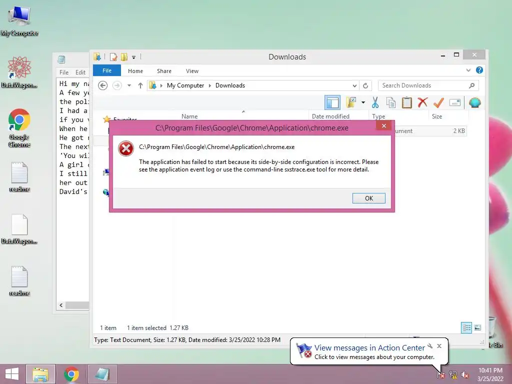Click Chrome icon in the taskbar
The width and height of the screenshot is (512, 384).
[x=71, y=374]
